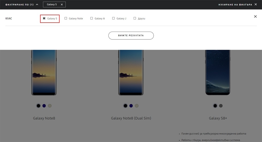
Task: Click the КЛАС filter label
Action: 9,19
